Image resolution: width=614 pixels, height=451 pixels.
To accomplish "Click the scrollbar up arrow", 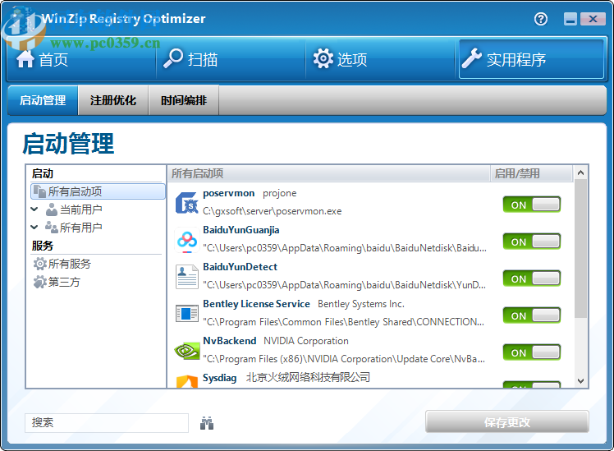I will point(580,173).
